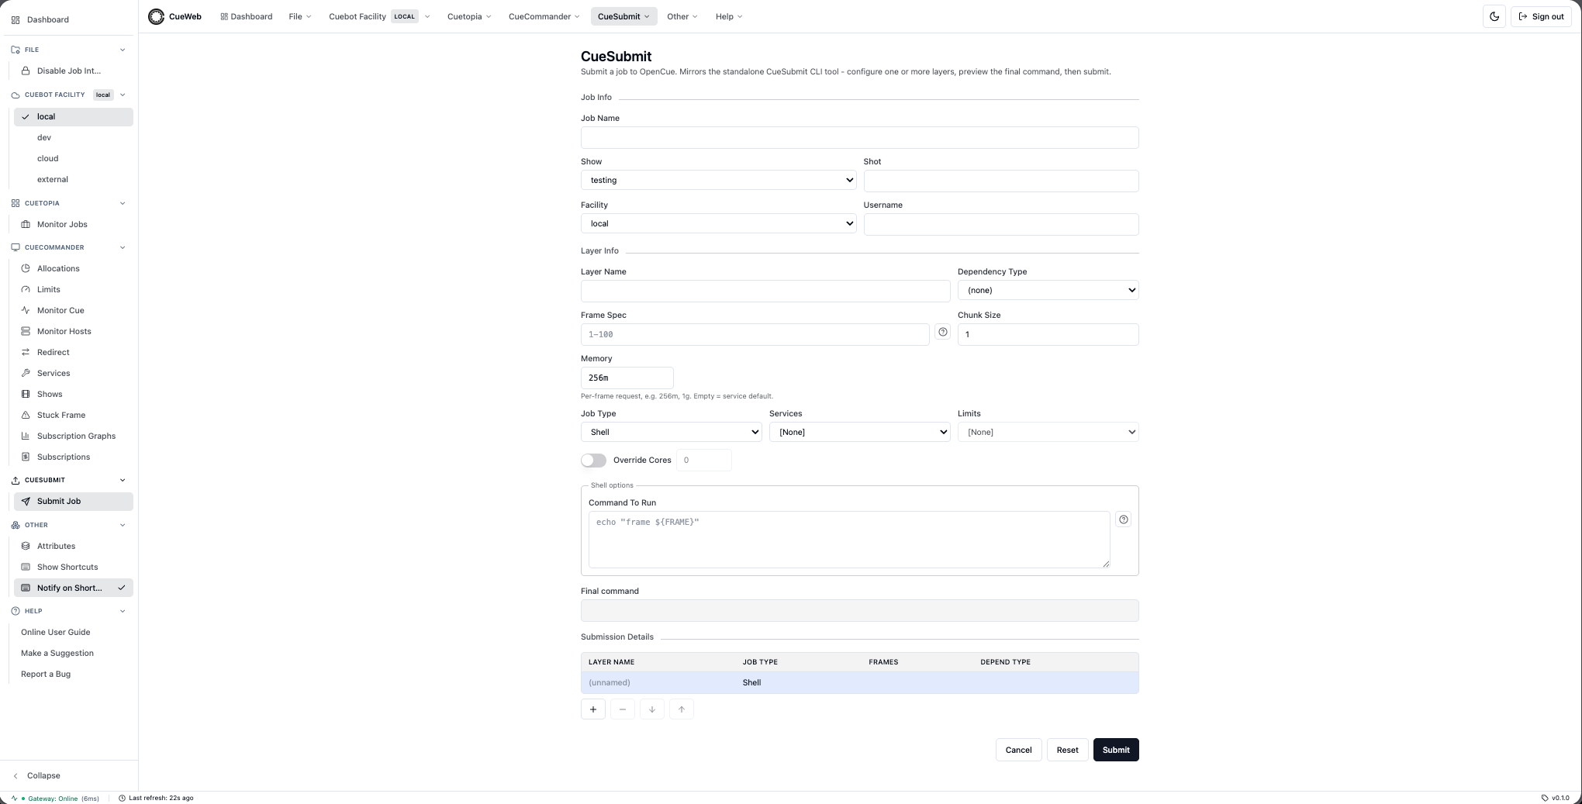Open the File menu in top bar
This screenshot has width=1582, height=804.
click(x=300, y=16)
